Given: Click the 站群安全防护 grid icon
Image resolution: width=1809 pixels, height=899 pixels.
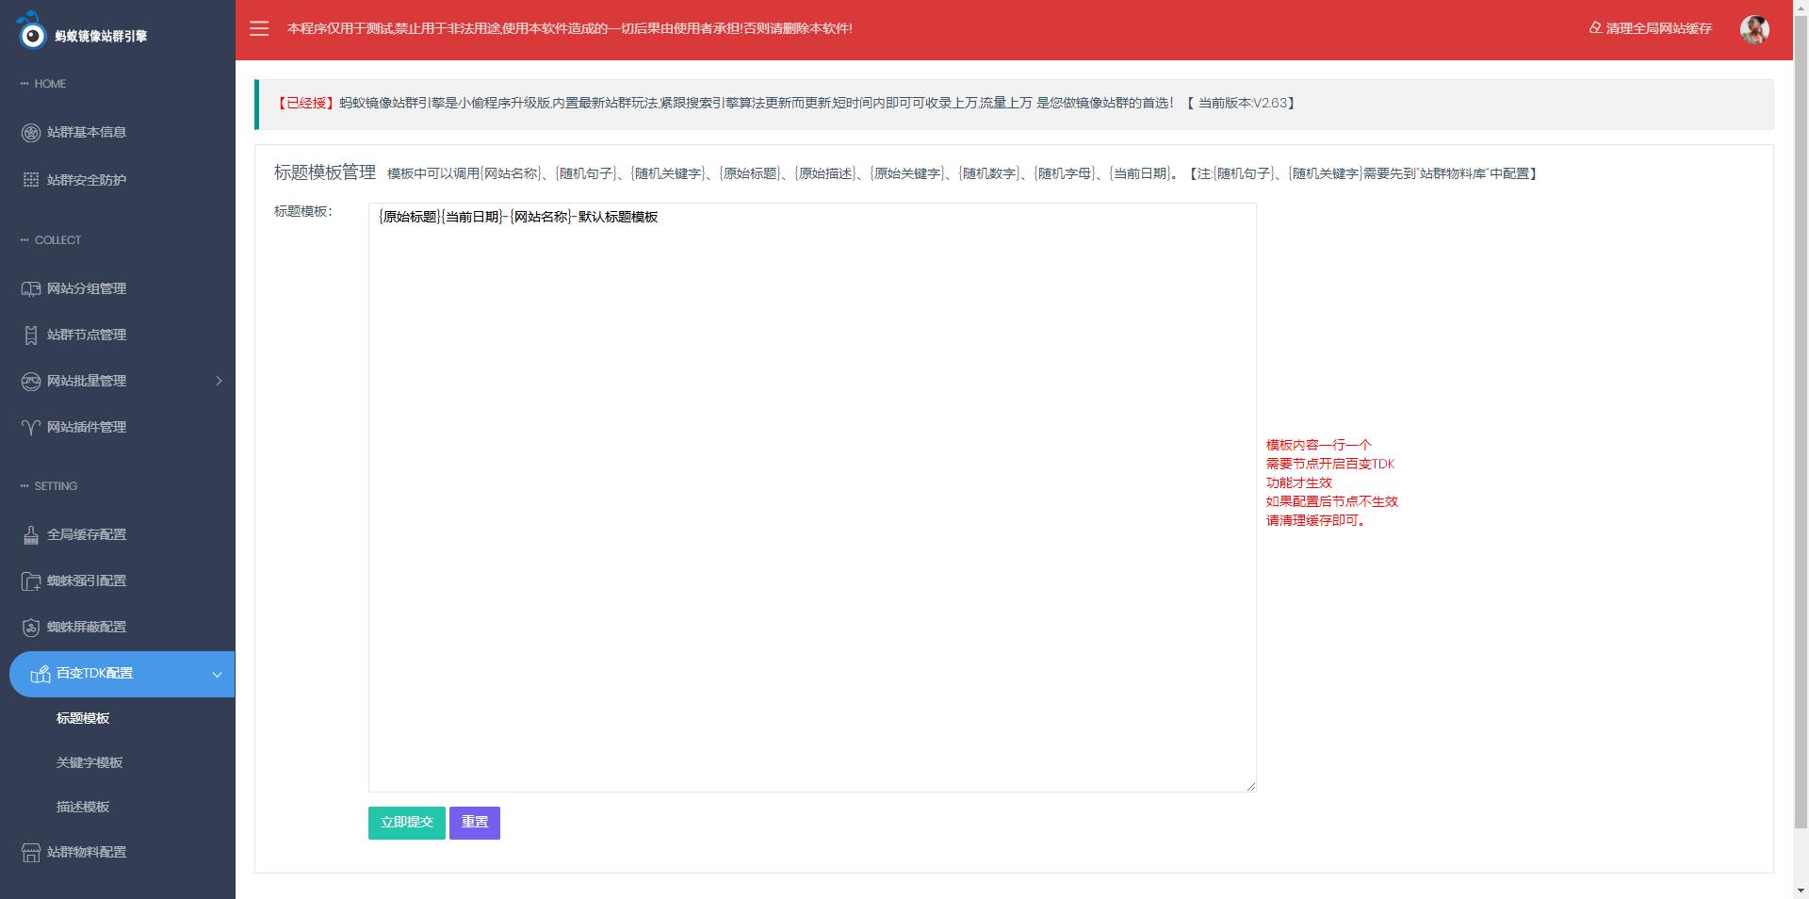Looking at the screenshot, I should [31, 180].
